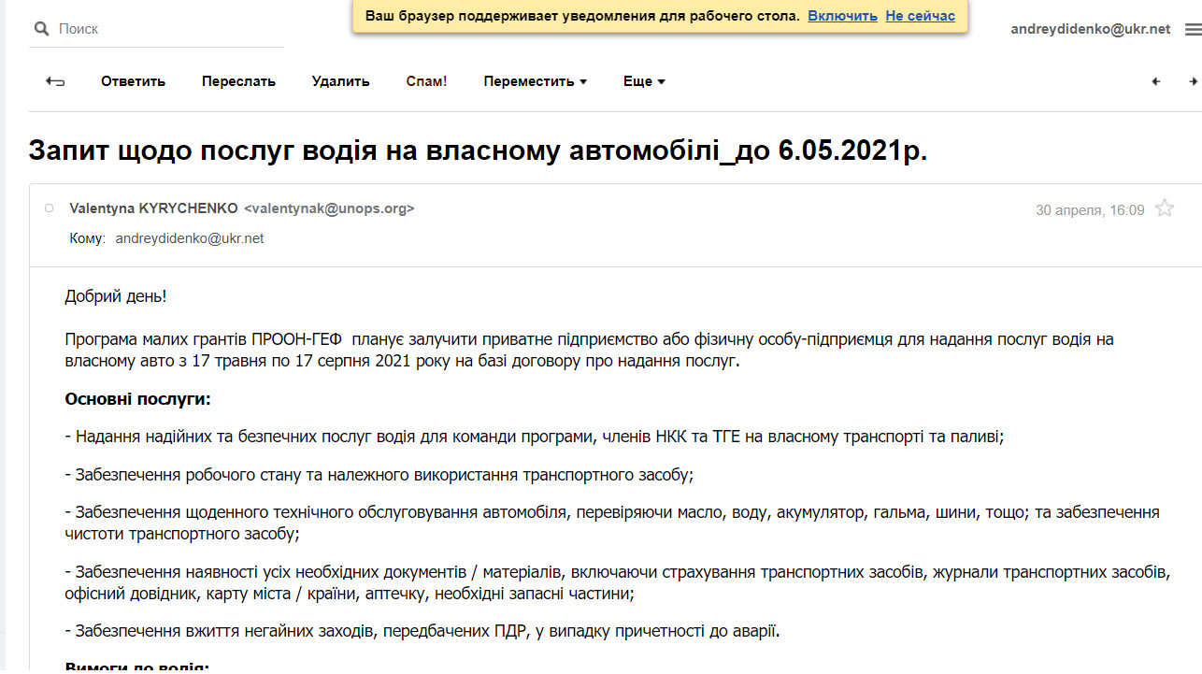Click the recipient address after Кому

point(190,238)
